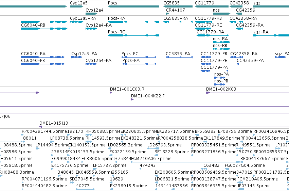Select the CG6040-PB protein label

click(33, 61)
